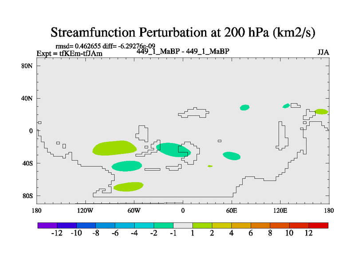Click the swatch between 4 and 6

(x=241, y=225)
